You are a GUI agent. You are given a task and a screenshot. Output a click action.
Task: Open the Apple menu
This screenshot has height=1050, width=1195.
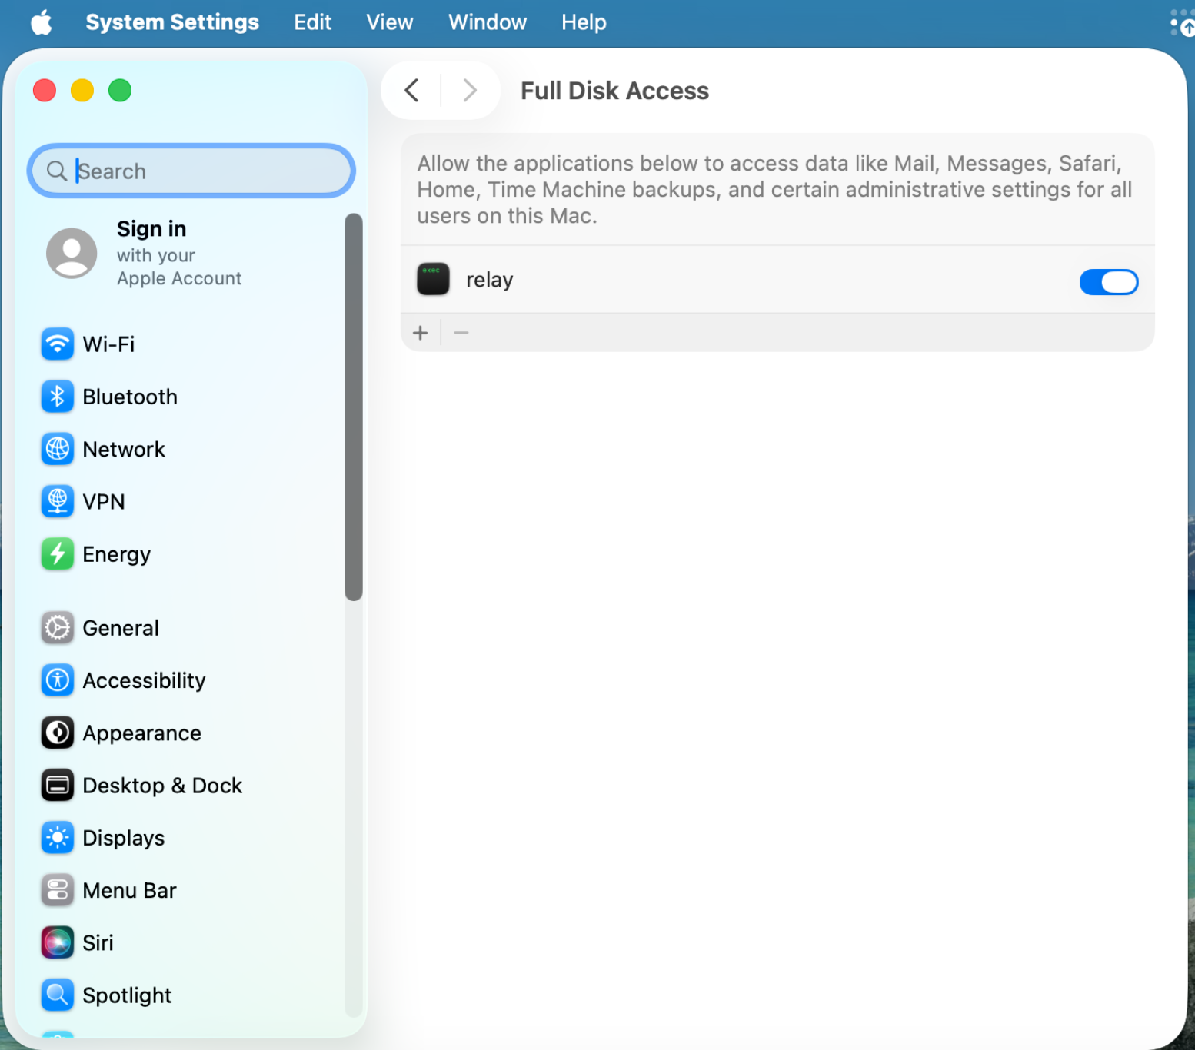pos(42,22)
